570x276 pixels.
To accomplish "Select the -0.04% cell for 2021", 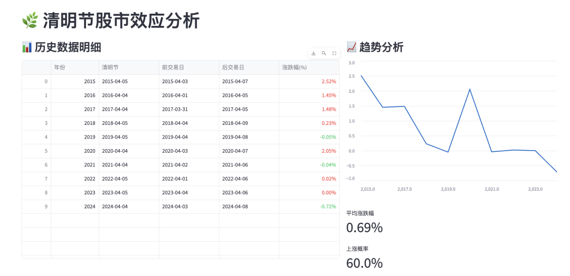I will click(309, 165).
